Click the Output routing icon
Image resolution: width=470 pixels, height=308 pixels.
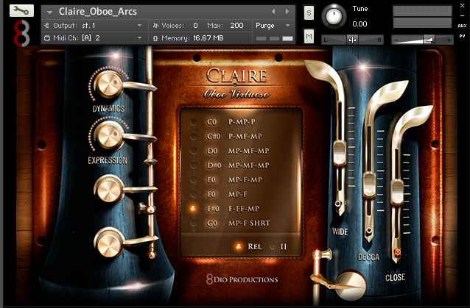click(46, 26)
